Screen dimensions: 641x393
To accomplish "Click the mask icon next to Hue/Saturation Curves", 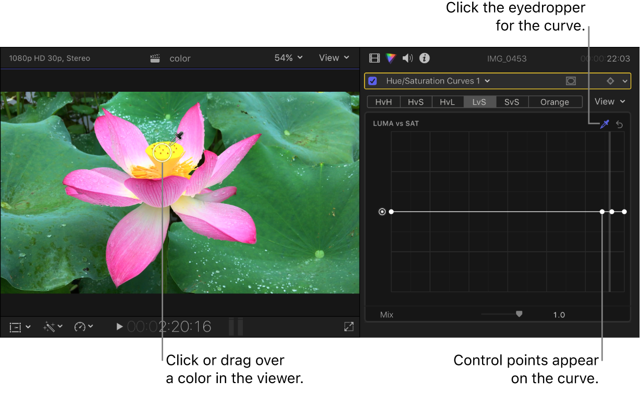I will [x=571, y=81].
